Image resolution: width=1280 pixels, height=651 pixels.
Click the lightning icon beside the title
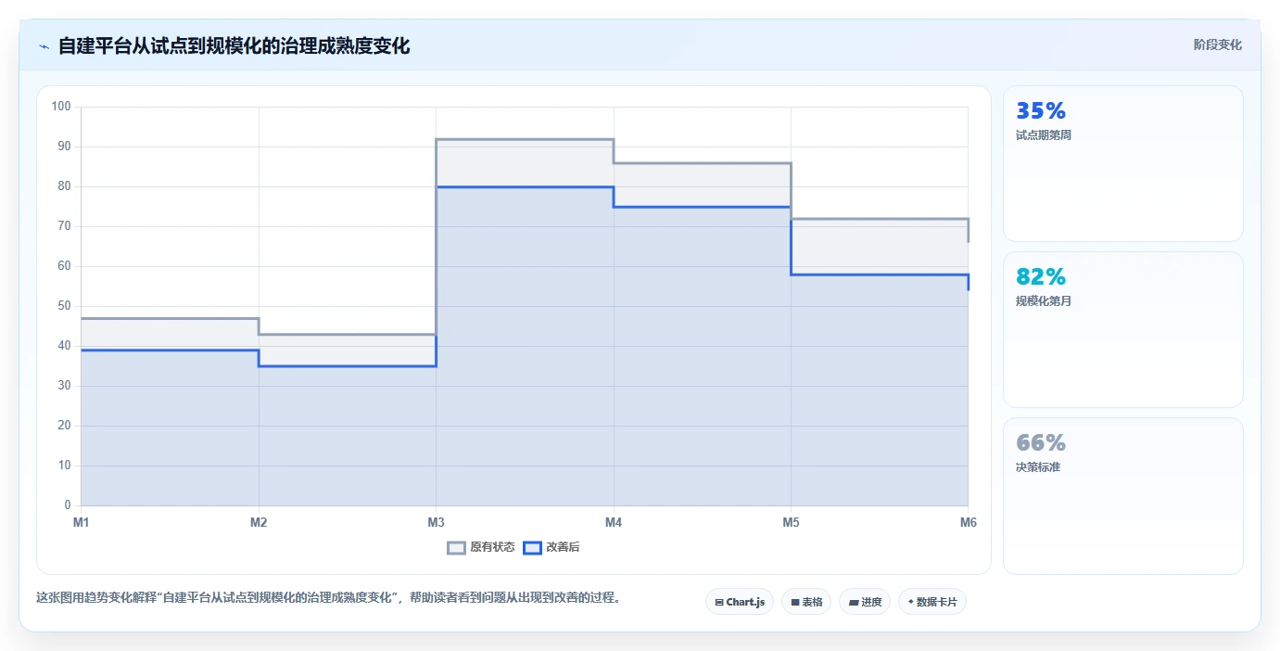44,46
